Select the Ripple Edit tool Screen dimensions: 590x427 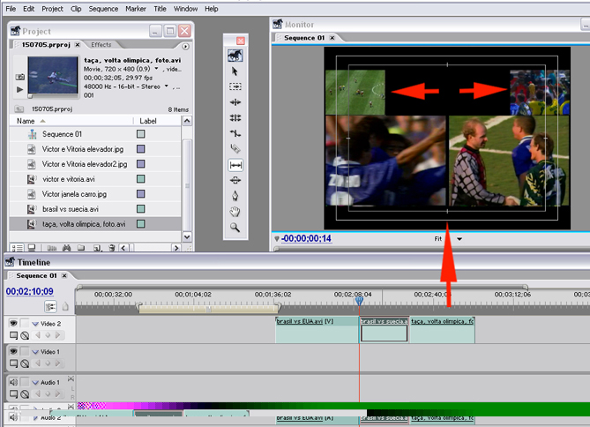coord(235,102)
